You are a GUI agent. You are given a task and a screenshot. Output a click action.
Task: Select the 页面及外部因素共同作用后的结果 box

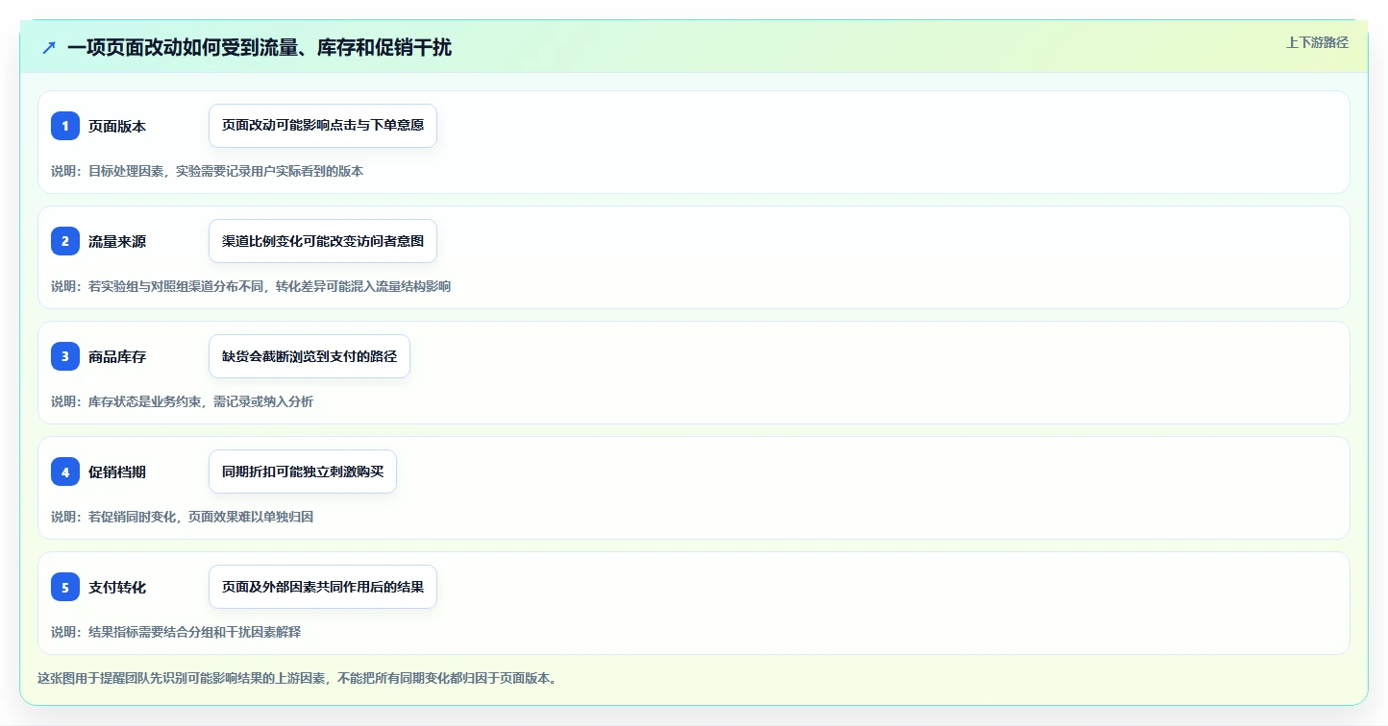coord(323,587)
